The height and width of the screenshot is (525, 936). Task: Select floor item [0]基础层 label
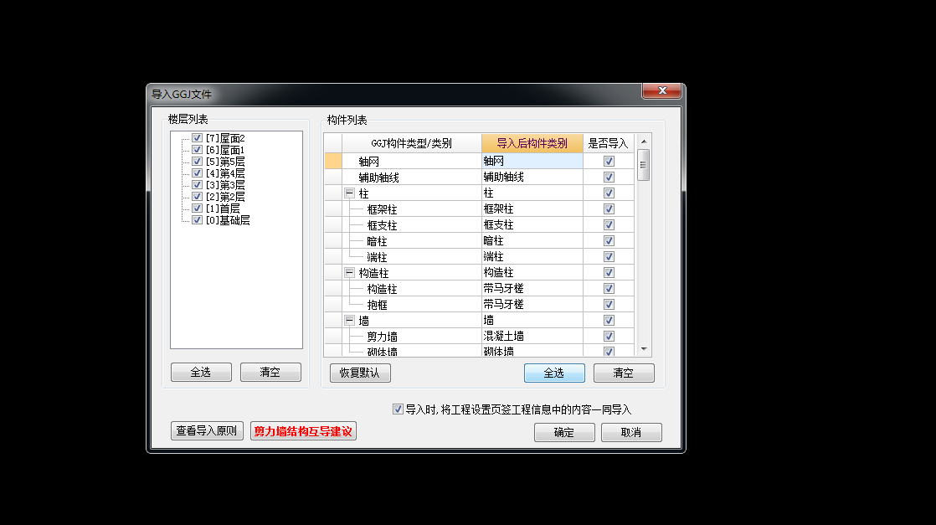point(228,220)
